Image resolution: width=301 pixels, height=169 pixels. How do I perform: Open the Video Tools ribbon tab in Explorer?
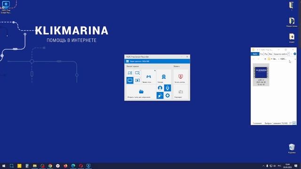point(280,54)
